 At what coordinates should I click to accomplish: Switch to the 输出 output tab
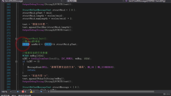click(x=14, y=95)
